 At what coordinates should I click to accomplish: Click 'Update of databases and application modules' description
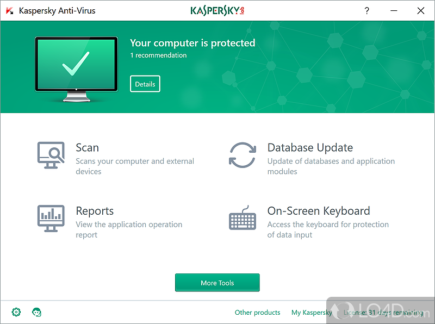tap(331, 166)
